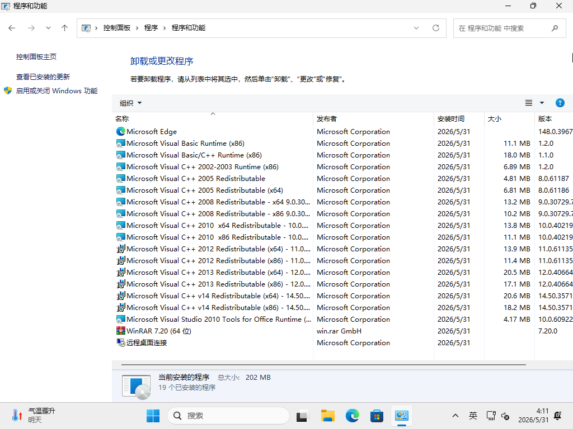This screenshot has width=573, height=429.
Task: Sort by 大小 column header
Action: click(x=509, y=118)
